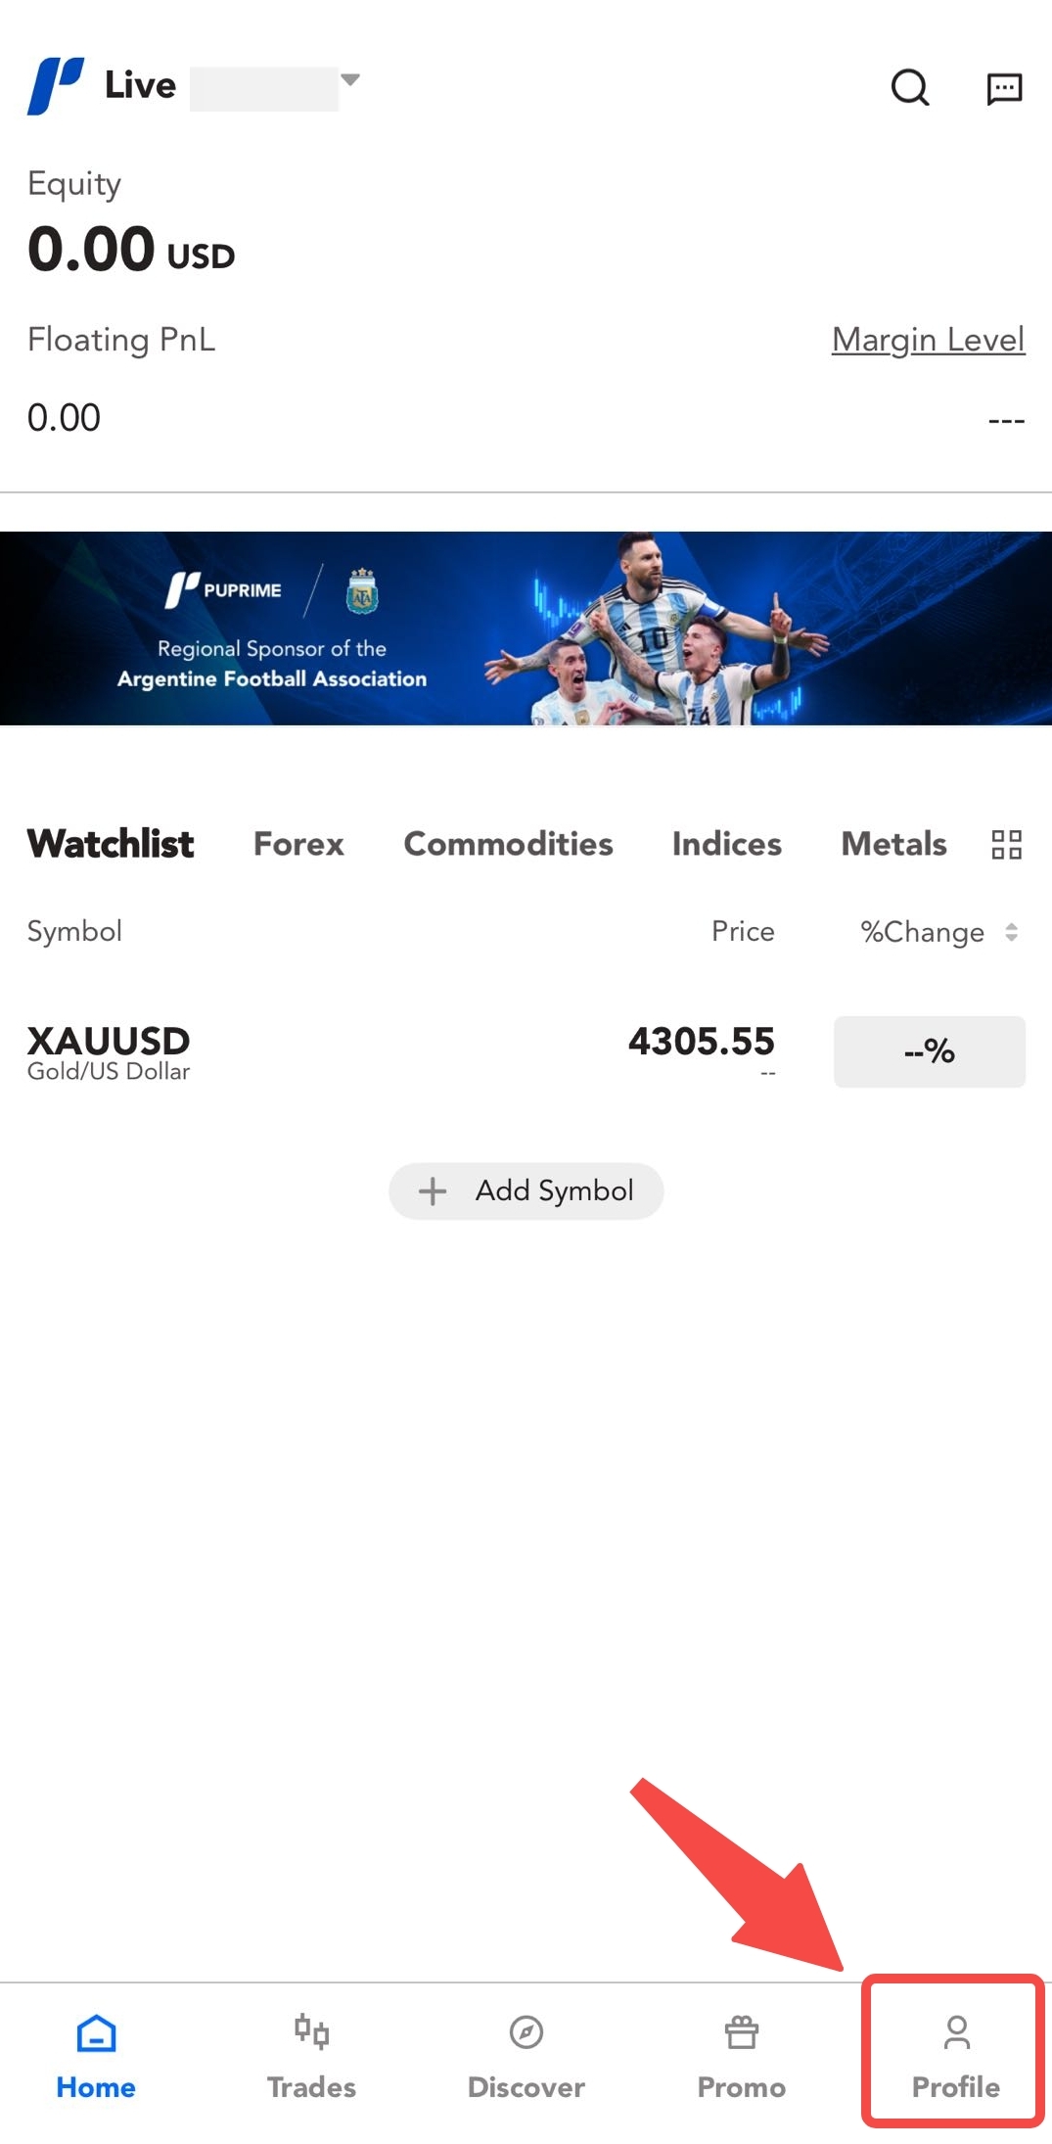Image resolution: width=1052 pixels, height=2144 pixels.
Task: Select the Indices tab
Action: coord(727,844)
